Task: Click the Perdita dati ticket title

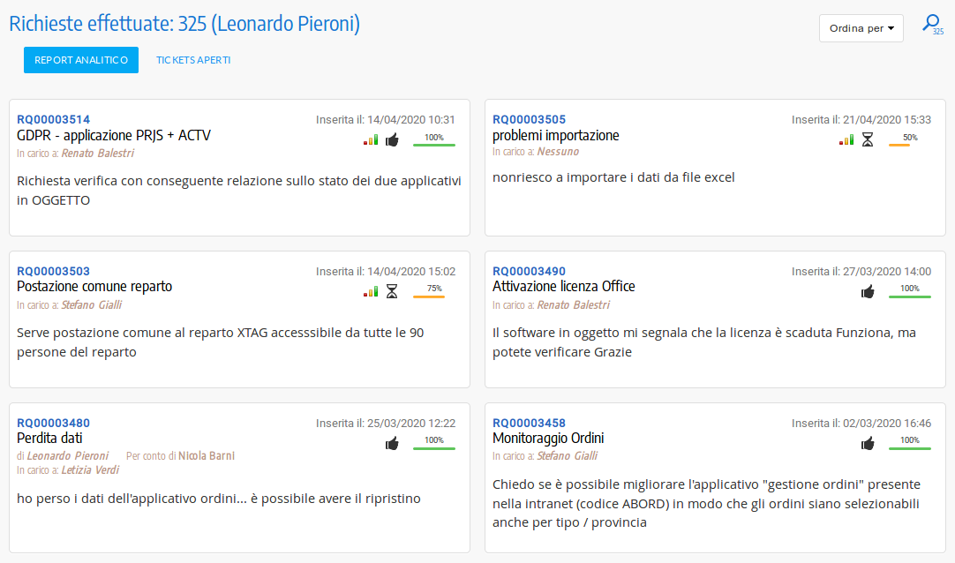Action: [x=49, y=438]
